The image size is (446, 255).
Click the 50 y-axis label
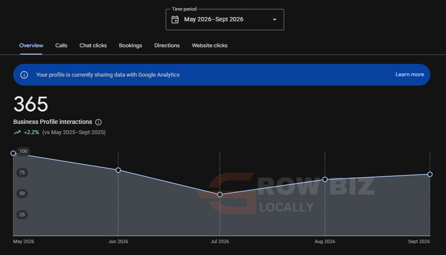click(x=22, y=194)
